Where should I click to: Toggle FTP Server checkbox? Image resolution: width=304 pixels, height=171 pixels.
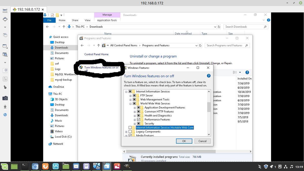[135, 96]
